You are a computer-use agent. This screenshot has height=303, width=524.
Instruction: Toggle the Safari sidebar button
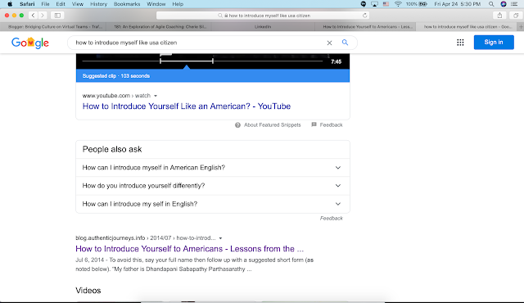point(57,16)
